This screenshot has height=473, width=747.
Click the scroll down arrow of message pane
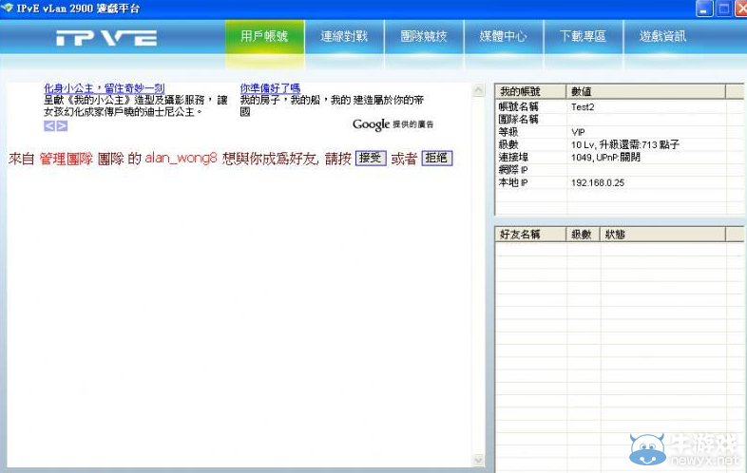pos(478,460)
